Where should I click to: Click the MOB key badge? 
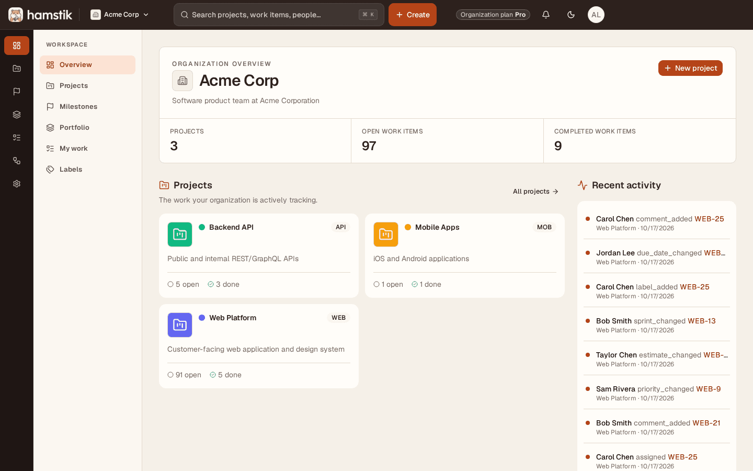[x=544, y=227]
